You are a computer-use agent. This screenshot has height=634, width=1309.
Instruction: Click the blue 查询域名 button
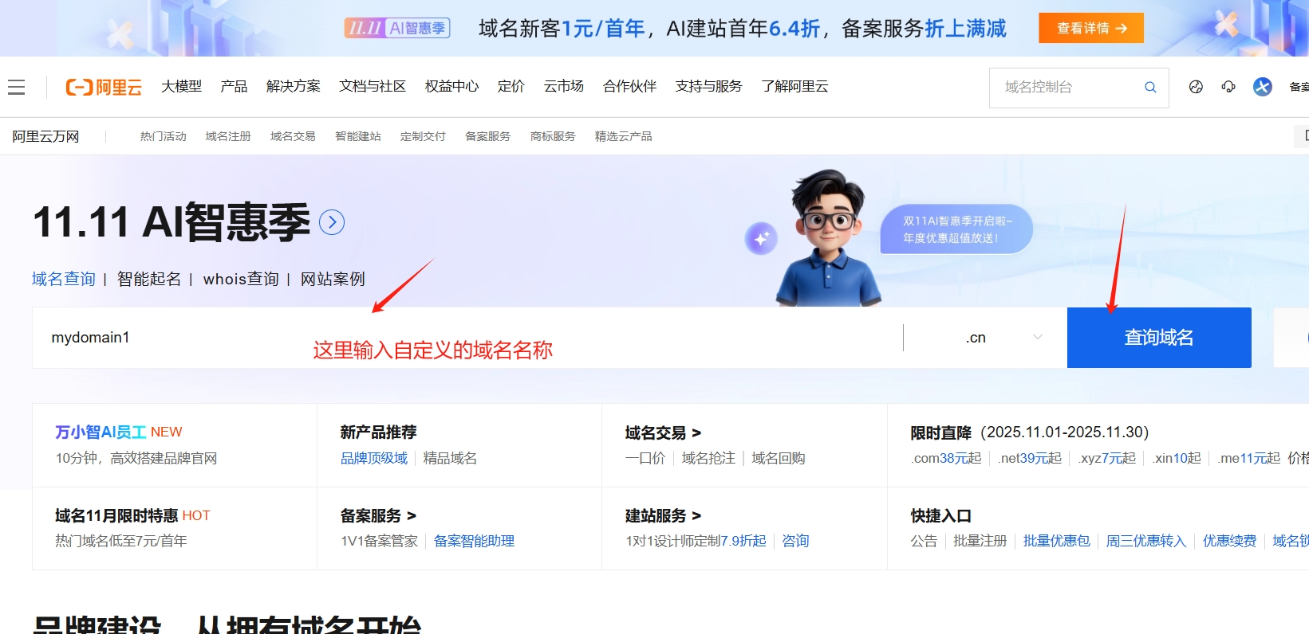coord(1158,338)
